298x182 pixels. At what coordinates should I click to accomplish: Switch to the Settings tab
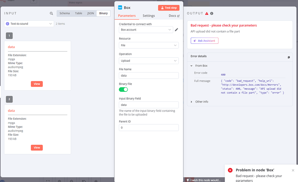tap(149, 16)
